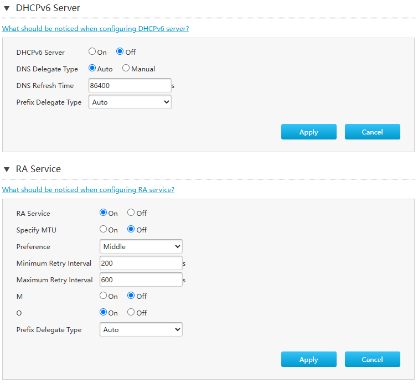Click the DNS Refresh Time field
This screenshot has height=388, width=418.
click(130, 86)
